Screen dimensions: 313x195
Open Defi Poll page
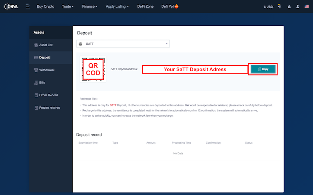point(168,6)
